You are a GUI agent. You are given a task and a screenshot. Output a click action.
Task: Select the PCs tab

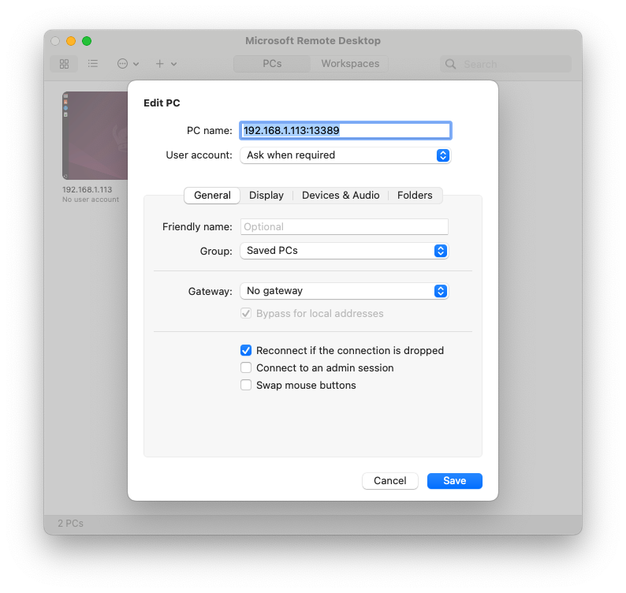point(272,64)
